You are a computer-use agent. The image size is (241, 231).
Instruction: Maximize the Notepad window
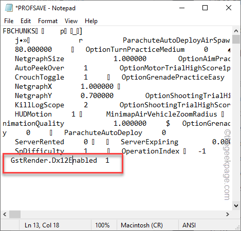click(x=205, y=8)
